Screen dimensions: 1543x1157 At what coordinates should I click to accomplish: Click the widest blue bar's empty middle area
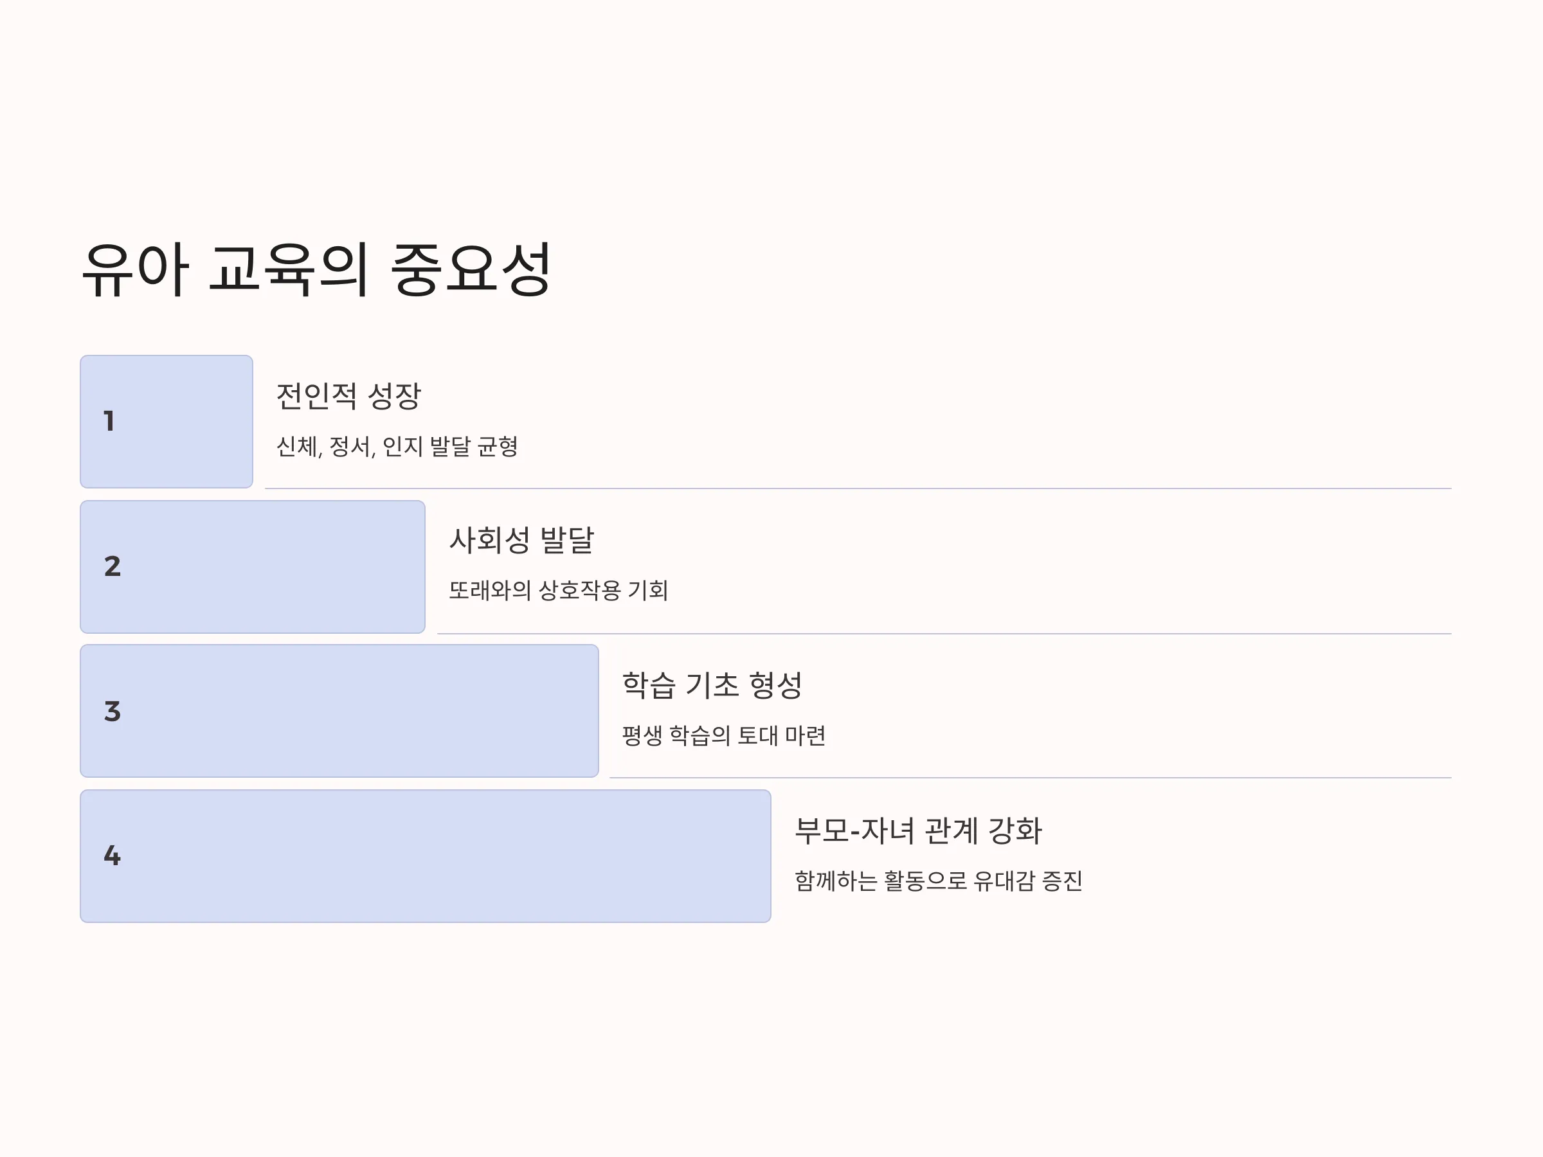(446, 856)
